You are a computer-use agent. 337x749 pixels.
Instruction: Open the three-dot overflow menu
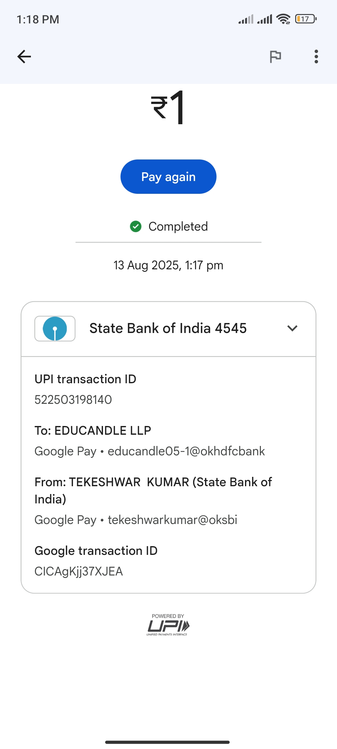316,56
